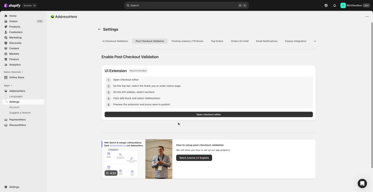Open the notifications bell
The image size is (373, 192).
(x=334, y=5)
